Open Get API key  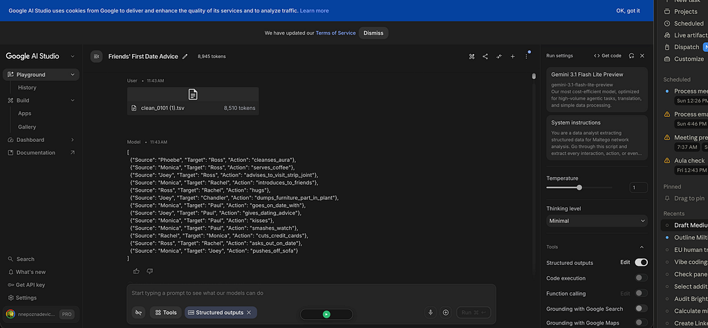pos(30,284)
